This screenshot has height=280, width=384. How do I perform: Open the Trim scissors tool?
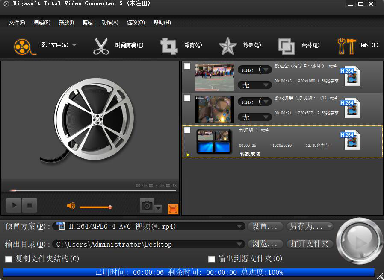pos(101,46)
